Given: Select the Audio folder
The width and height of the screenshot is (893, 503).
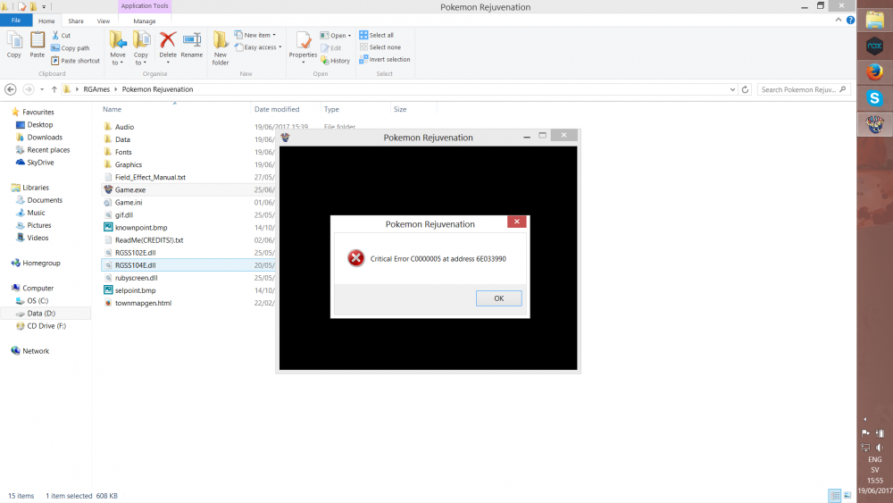Looking at the screenshot, I should point(124,127).
